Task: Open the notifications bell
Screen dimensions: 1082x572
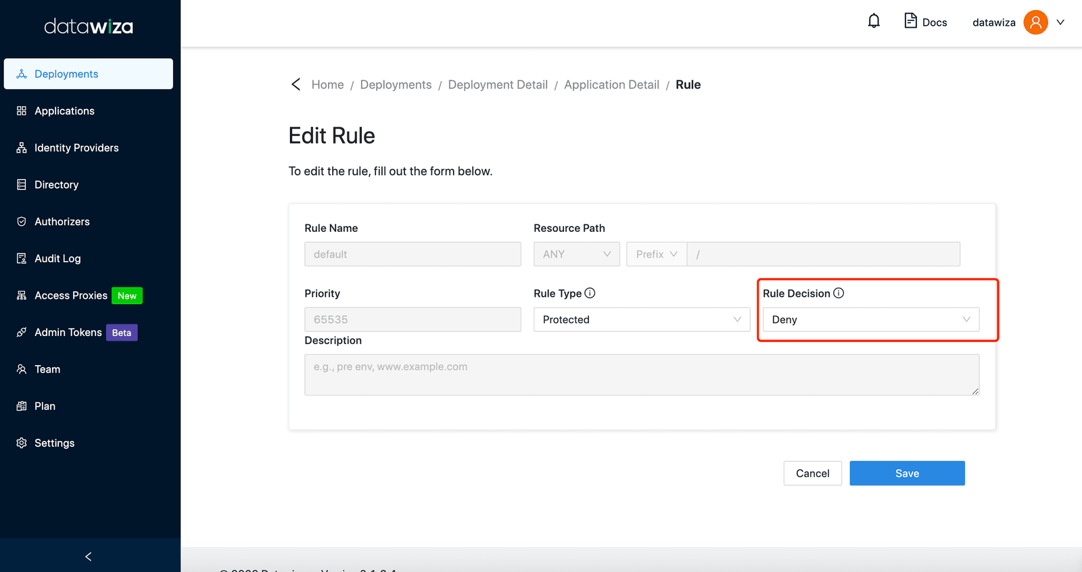Action: tap(874, 22)
